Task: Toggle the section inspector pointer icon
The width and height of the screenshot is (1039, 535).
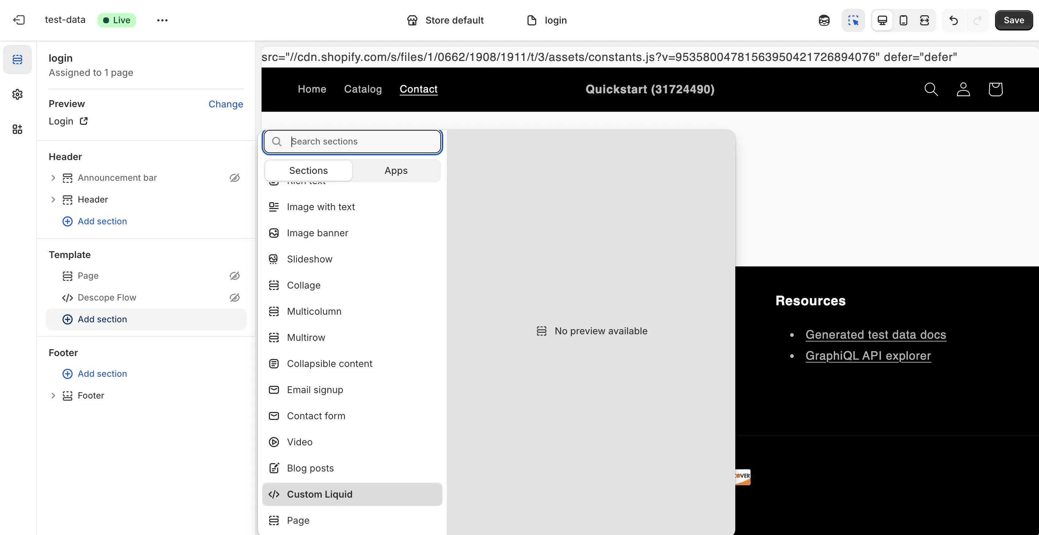Action: 853,20
